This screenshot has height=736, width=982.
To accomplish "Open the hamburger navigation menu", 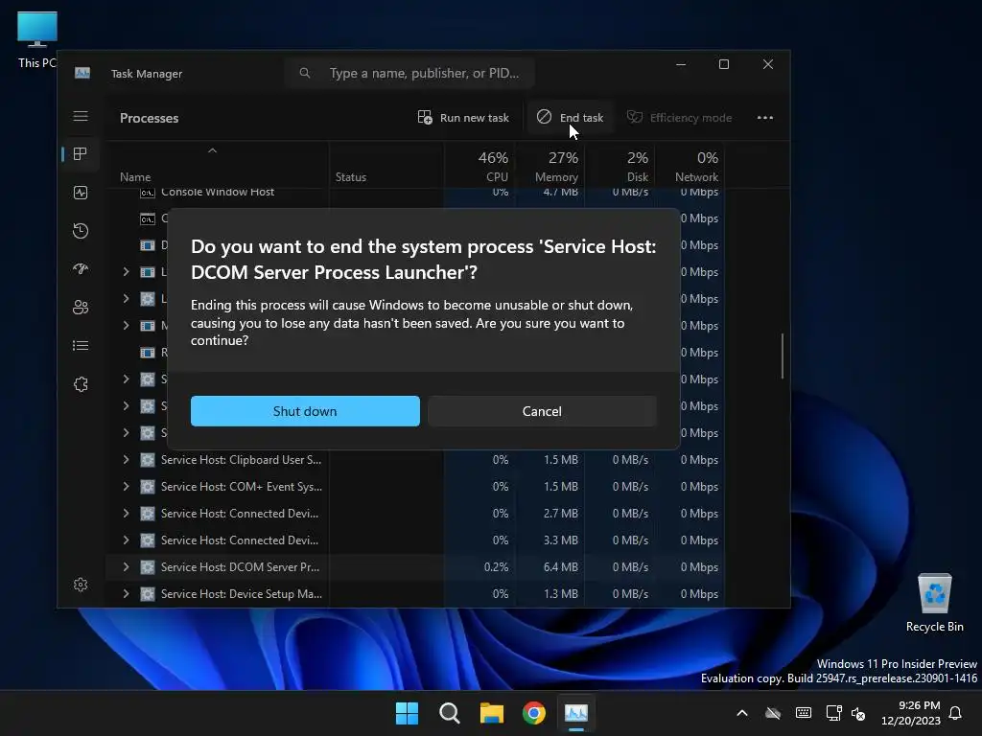I will pyautogui.click(x=81, y=116).
